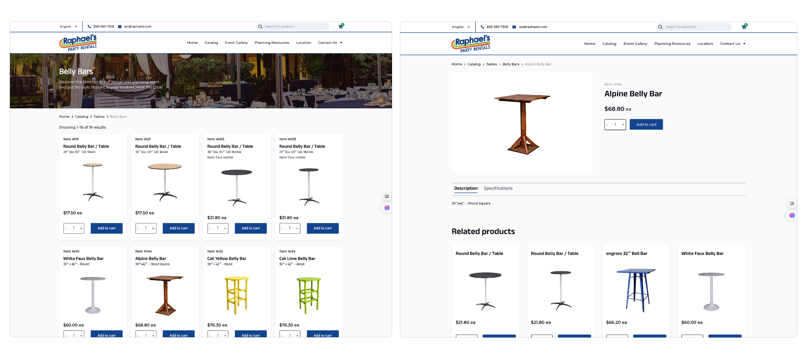807x359 pixels.
Task: Increase the quantity for Item A053 with the plus
Action: point(297,228)
